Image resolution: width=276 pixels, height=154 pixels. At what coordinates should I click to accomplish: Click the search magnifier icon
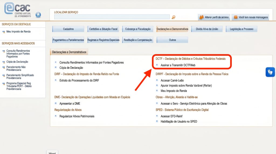(173, 17)
